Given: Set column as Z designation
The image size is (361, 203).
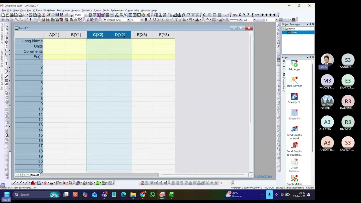Looking at the screenshot, I should (248, 15).
